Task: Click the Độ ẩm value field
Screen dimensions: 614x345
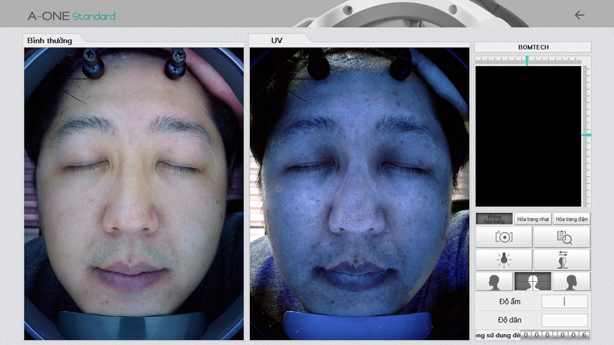Action: tap(564, 301)
